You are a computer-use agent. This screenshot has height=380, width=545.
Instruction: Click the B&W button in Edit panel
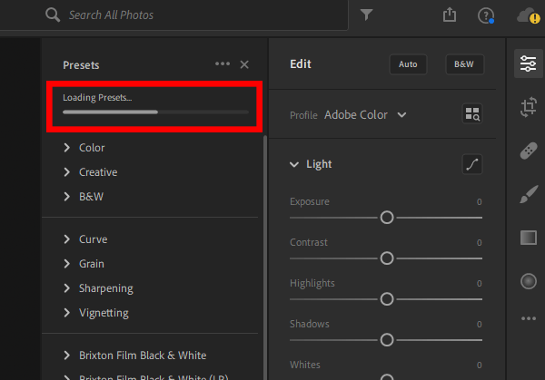[x=465, y=64]
